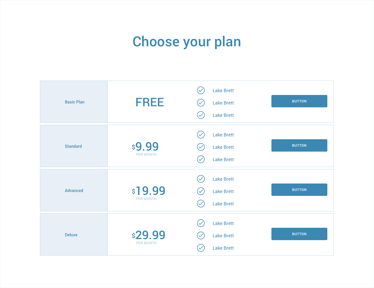This screenshot has height=288, width=374.
Task: Click the middle checkmark icon in Deluxe row
Action: point(201,235)
